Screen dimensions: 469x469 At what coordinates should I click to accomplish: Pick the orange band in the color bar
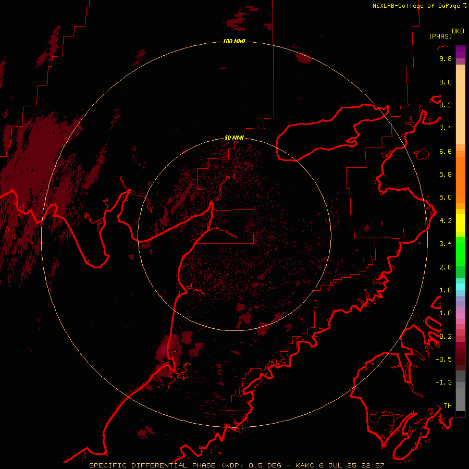pos(460,180)
